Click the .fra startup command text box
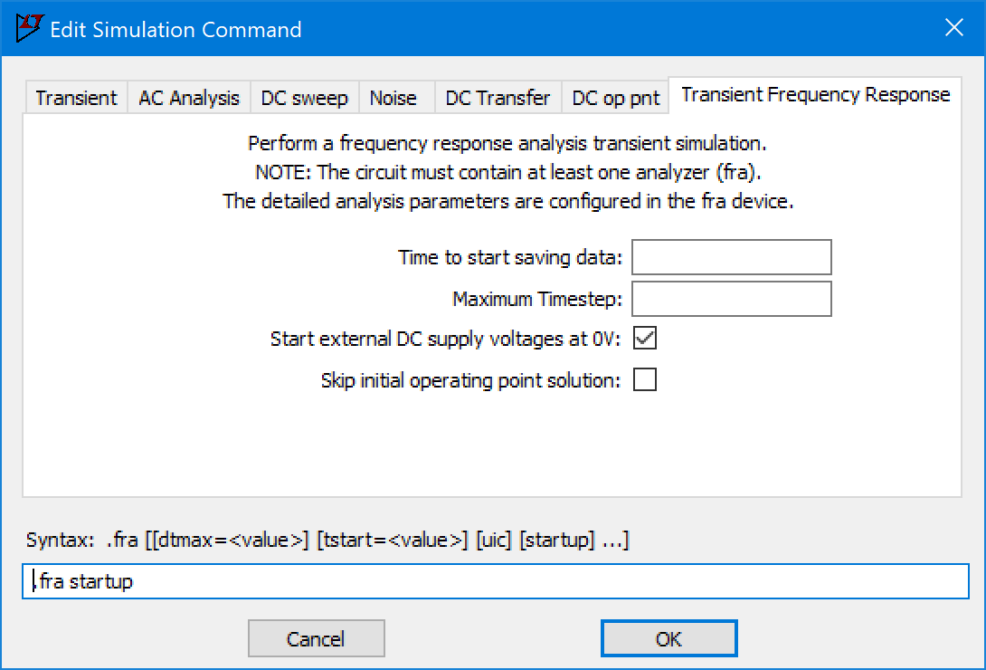986x670 pixels. [495, 581]
